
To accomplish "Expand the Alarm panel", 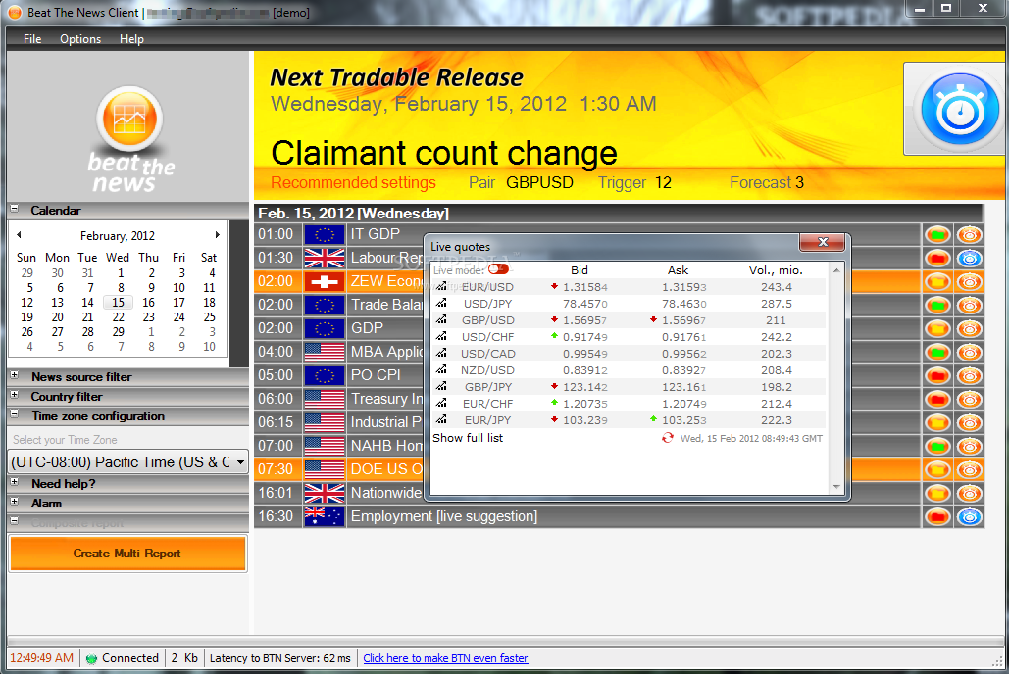I will tap(14, 502).
